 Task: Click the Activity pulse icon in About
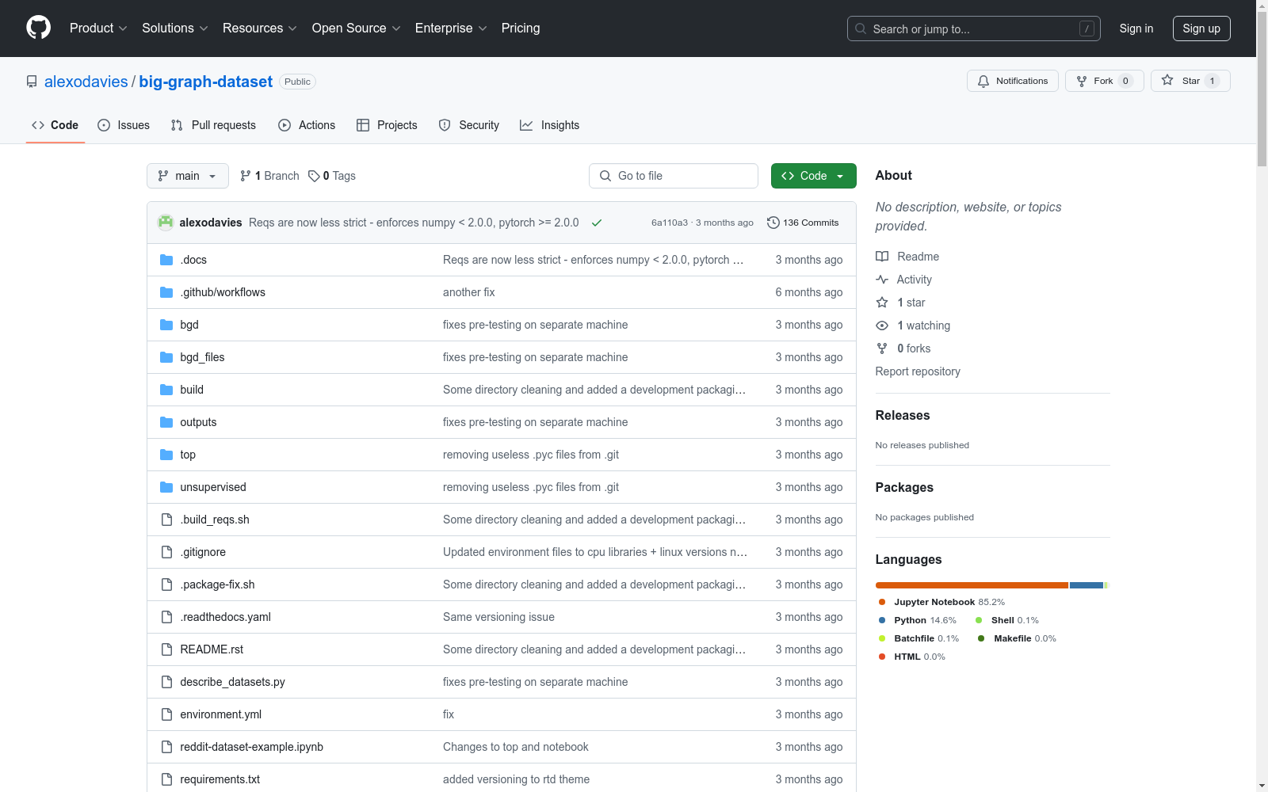pos(882,280)
